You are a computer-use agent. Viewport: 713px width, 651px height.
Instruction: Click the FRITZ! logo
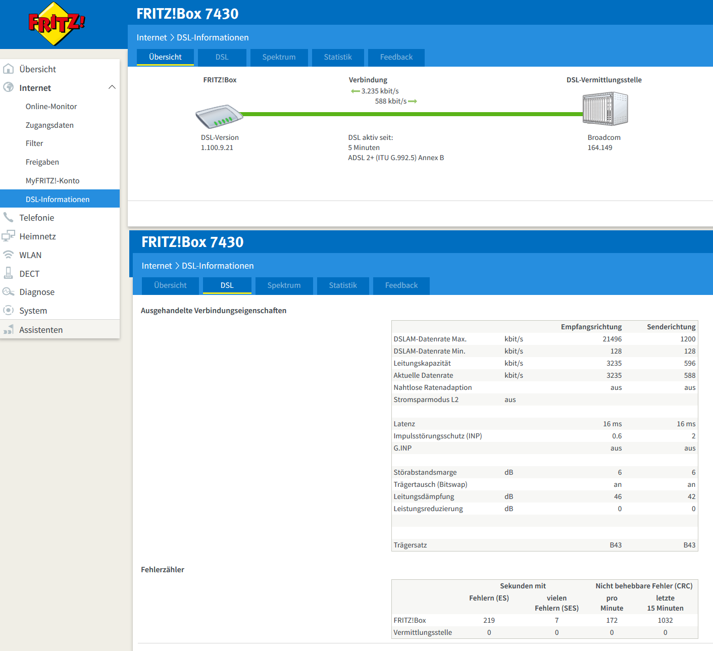click(57, 24)
